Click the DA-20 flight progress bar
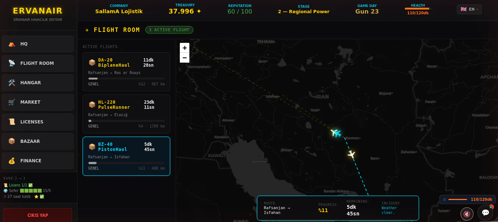The image size is (498, 222). tap(127, 79)
